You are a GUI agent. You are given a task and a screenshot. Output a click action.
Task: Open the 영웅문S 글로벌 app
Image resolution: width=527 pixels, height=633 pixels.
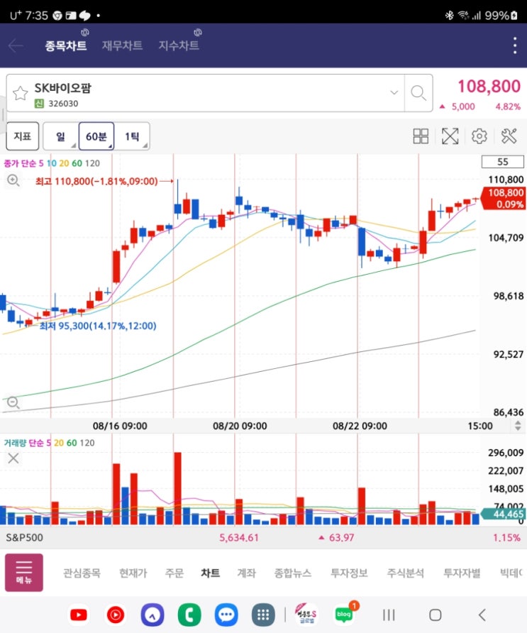pyautogui.click(x=306, y=615)
